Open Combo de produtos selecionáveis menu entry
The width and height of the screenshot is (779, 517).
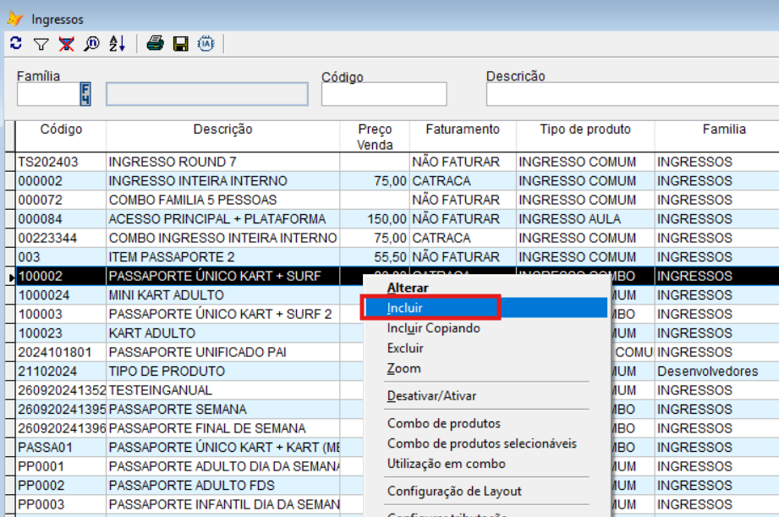[x=481, y=443]
